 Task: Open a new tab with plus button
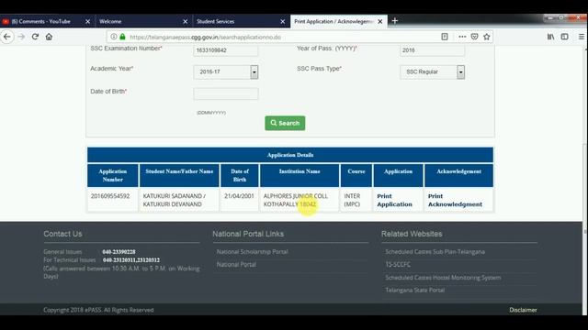[394, 21]
